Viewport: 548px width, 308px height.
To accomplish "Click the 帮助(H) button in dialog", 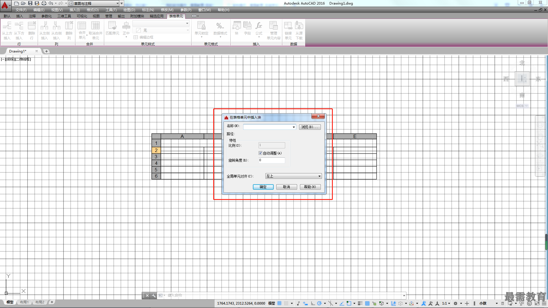I will click(x=310, y=187).
